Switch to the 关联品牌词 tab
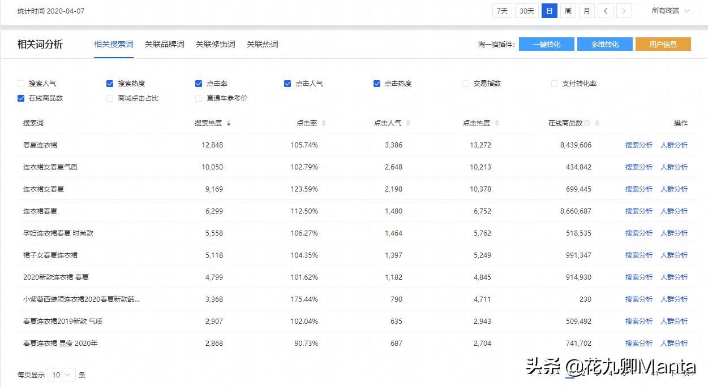 point(164,44)
